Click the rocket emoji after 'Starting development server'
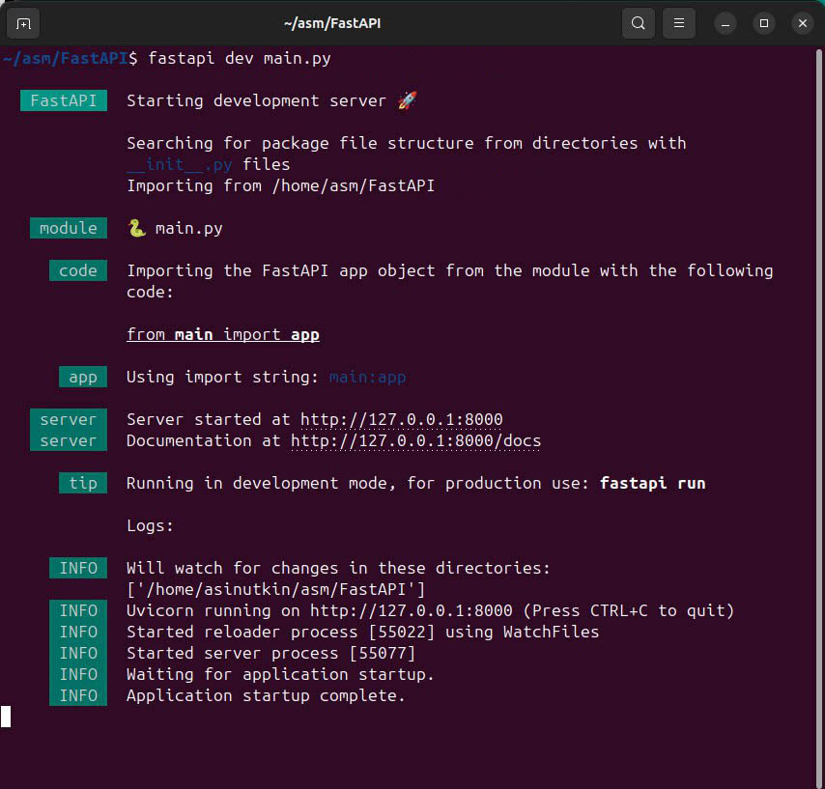The height and width of the screenshot is (789, 825). [407, 100]
